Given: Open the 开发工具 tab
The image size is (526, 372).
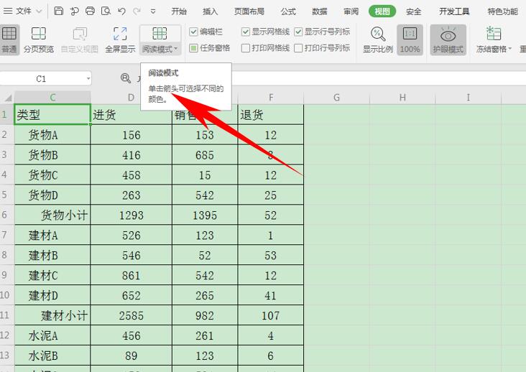Looking at the screenshot, I should click(455, 11).
